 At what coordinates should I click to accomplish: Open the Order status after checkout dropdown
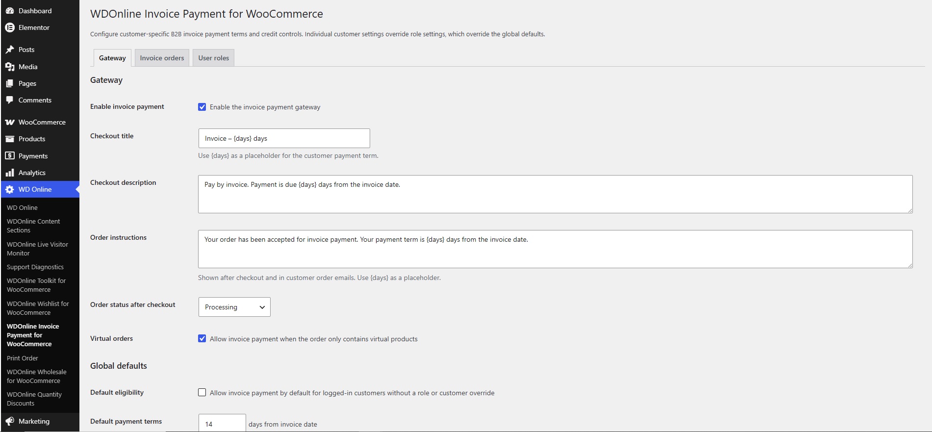[234, 307]
